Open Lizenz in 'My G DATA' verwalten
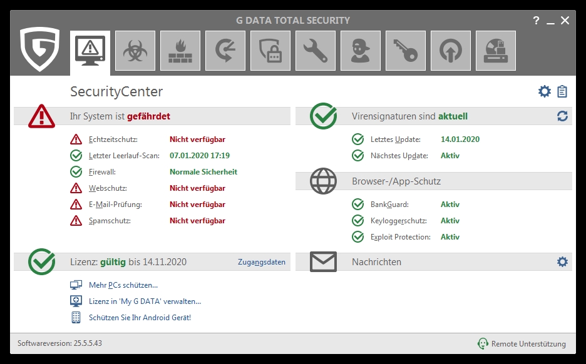 (x=145, y=301)
